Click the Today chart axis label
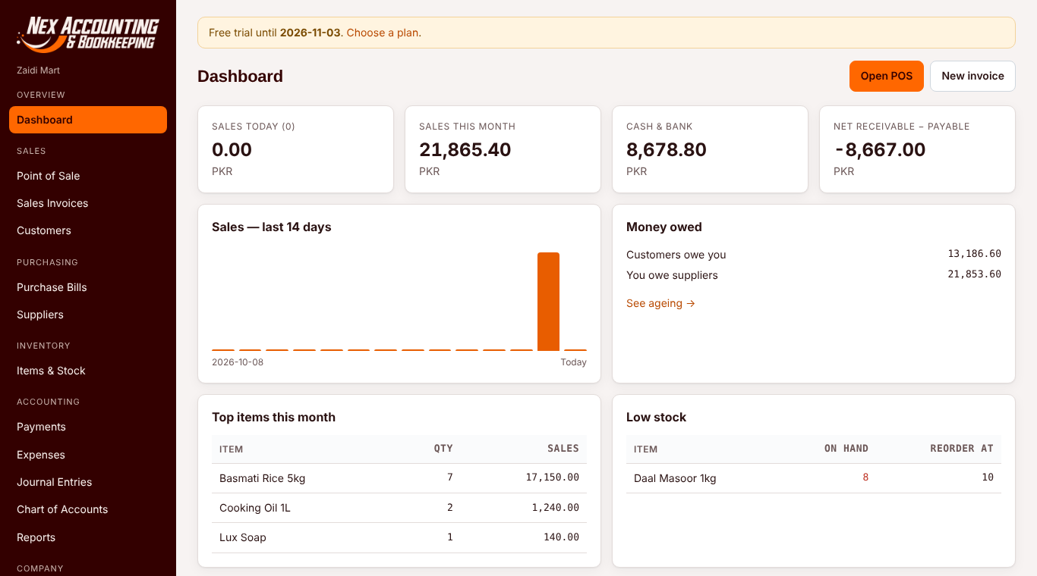The image size is (1037, 576). 573,362
